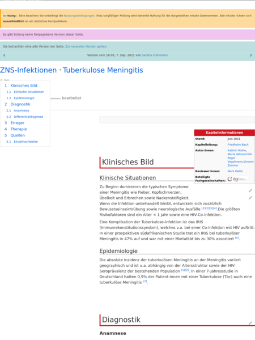Follow 'Zur neuesten Version gehen' link
Image resolution: width=255 pixels, height=340 pixels.
pyautogui.click(x=86, y=46)
